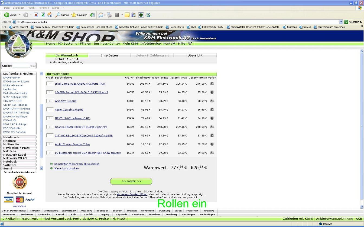The image size is (364, 227).
Task: Refresh the current page
Action: (43, 15)
